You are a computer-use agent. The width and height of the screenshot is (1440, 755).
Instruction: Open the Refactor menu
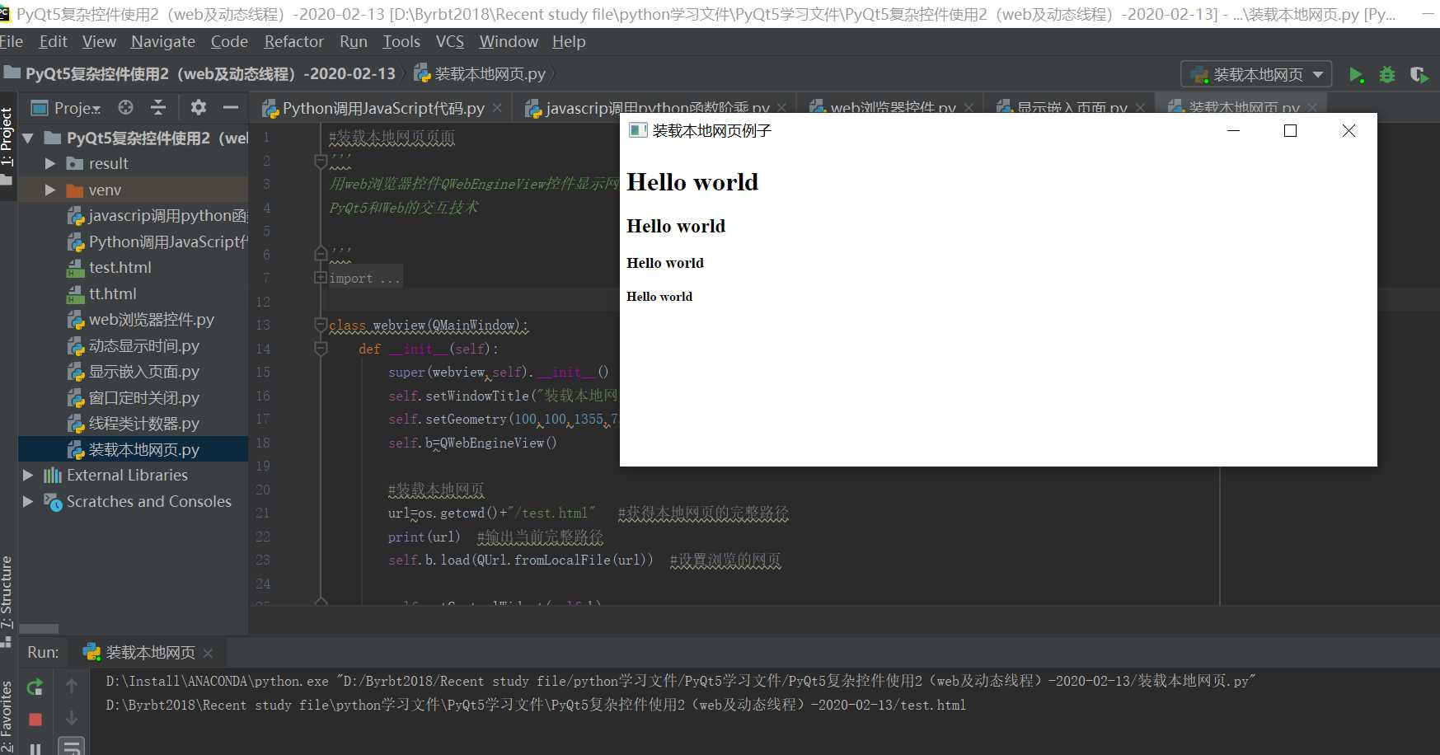(x=293, y=41)
